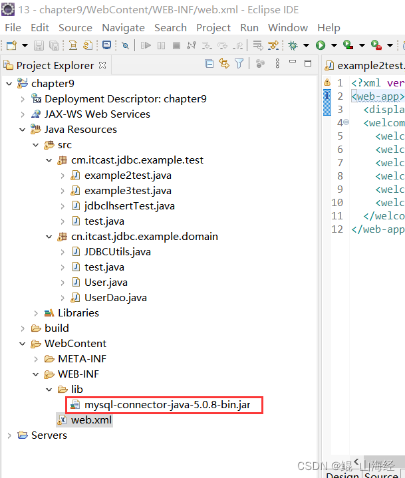
Task: Select mysql-connector-java-5.0.8-bin.jar file
Action: 167,405
